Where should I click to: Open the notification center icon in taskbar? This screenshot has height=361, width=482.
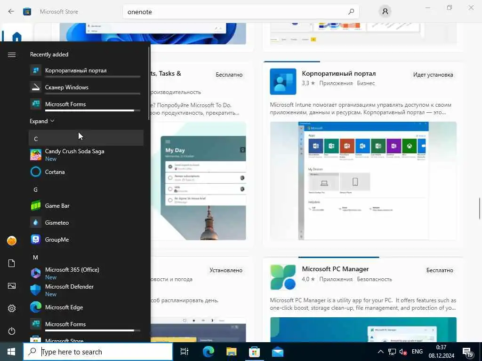point(468,353)
